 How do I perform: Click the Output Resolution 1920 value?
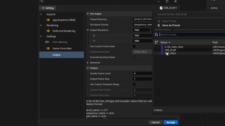[141, 30]
